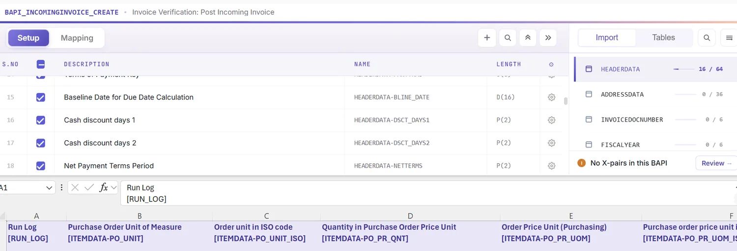This screenshot has height=251, width=737.
Task: Toggle the select-all checkbox in header
Action: [41, 64]
